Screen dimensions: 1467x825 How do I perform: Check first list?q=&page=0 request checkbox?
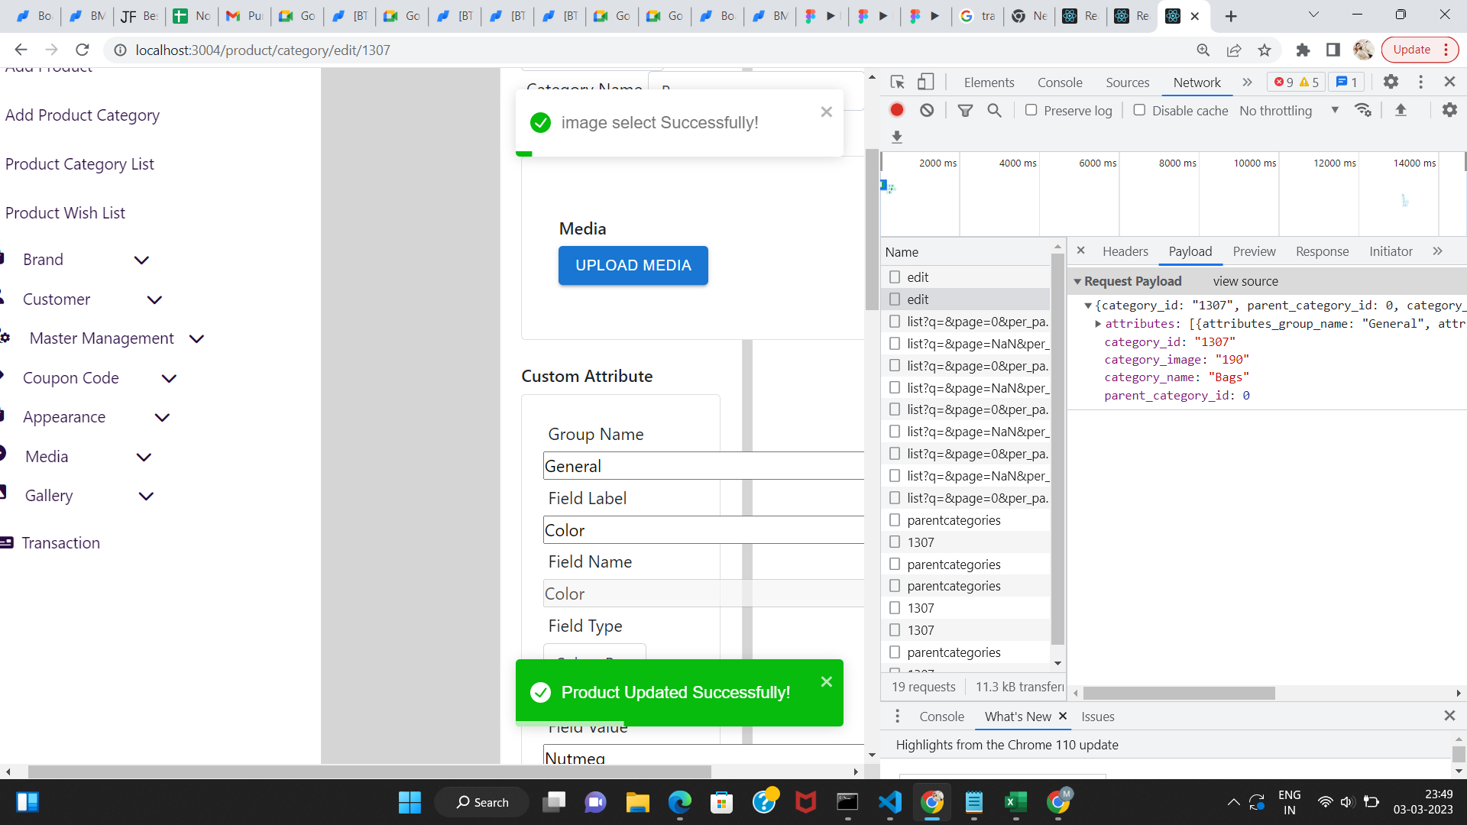(895, 322)
